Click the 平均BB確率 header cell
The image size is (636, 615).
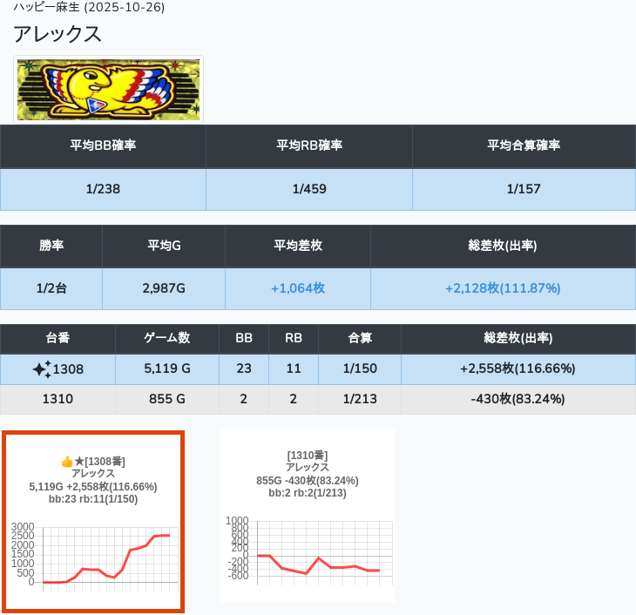point(103,145)
